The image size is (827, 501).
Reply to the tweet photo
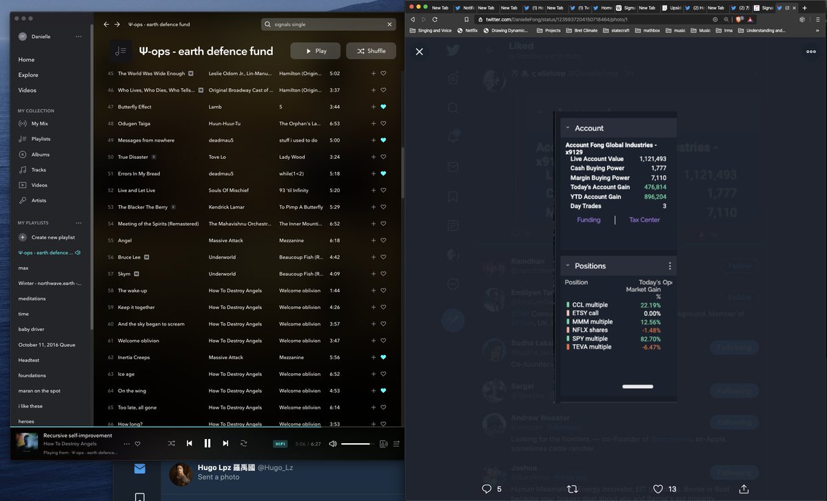[486, 489]
